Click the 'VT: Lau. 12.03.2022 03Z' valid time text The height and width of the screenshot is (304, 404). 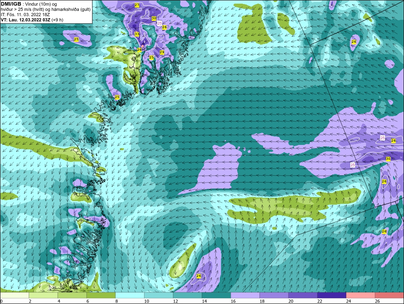point(25,20)
